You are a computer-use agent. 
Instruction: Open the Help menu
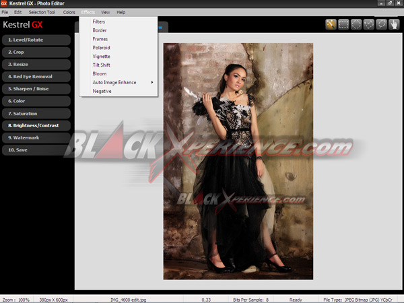(x=121, y=12)
